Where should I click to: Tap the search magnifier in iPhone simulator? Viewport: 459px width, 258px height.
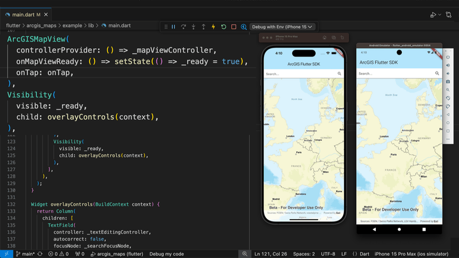point(340,74)
